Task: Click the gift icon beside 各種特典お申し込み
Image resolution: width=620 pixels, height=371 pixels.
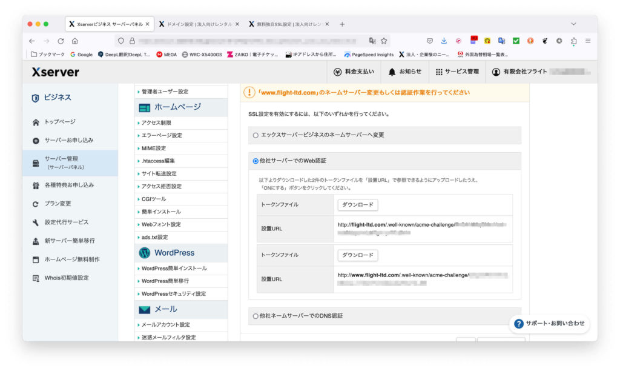Action: pos(36,185)
